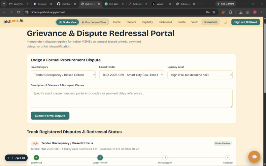Click Sign out (Malwa) button
The height and width of the screenshot is (166, 266).
[x=246, y=22]
